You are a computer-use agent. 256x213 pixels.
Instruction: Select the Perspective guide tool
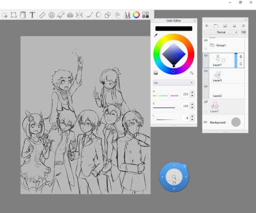(70, 15)
